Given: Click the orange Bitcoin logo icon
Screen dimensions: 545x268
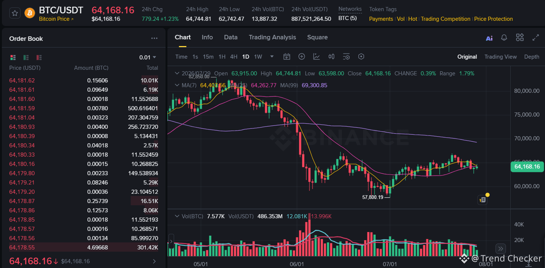Looking at the screenshot, I should coord(30,13).
